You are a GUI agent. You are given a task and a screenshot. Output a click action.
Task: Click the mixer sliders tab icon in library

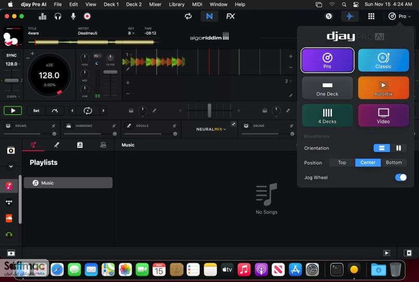(x=103, y=145)
